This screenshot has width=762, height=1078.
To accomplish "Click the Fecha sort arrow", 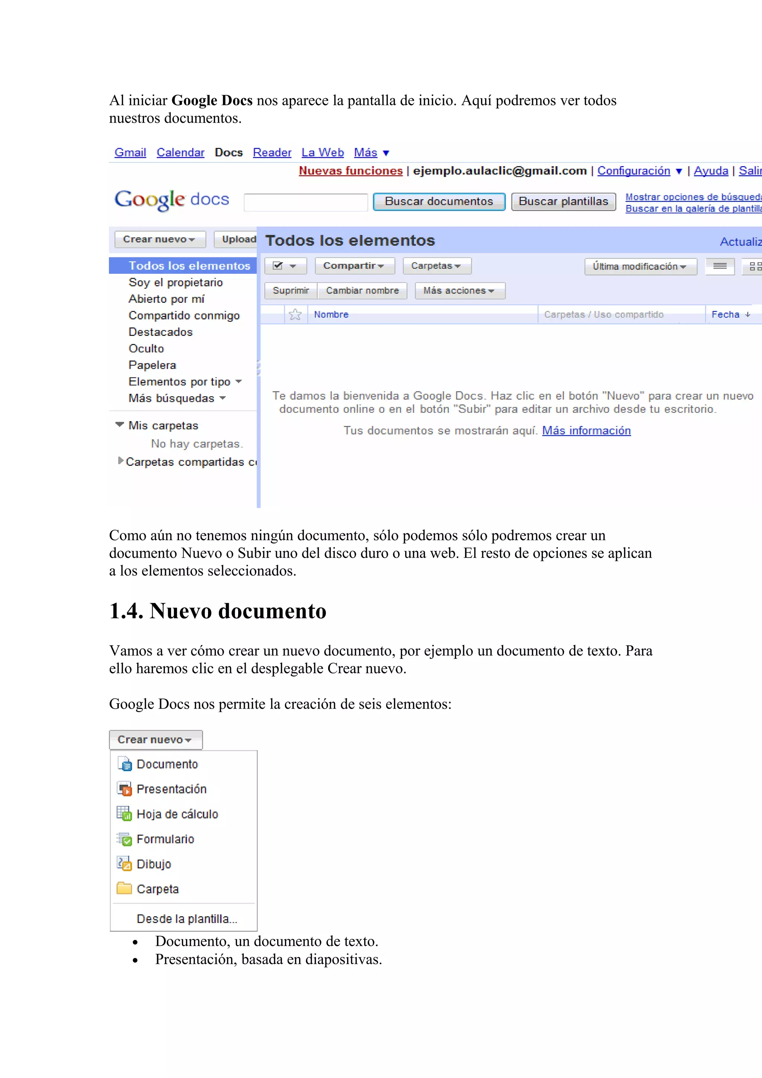I will (747, 315).
